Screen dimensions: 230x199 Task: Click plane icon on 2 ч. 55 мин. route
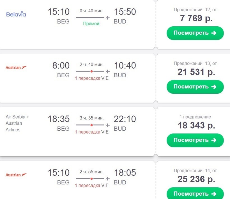107,179
